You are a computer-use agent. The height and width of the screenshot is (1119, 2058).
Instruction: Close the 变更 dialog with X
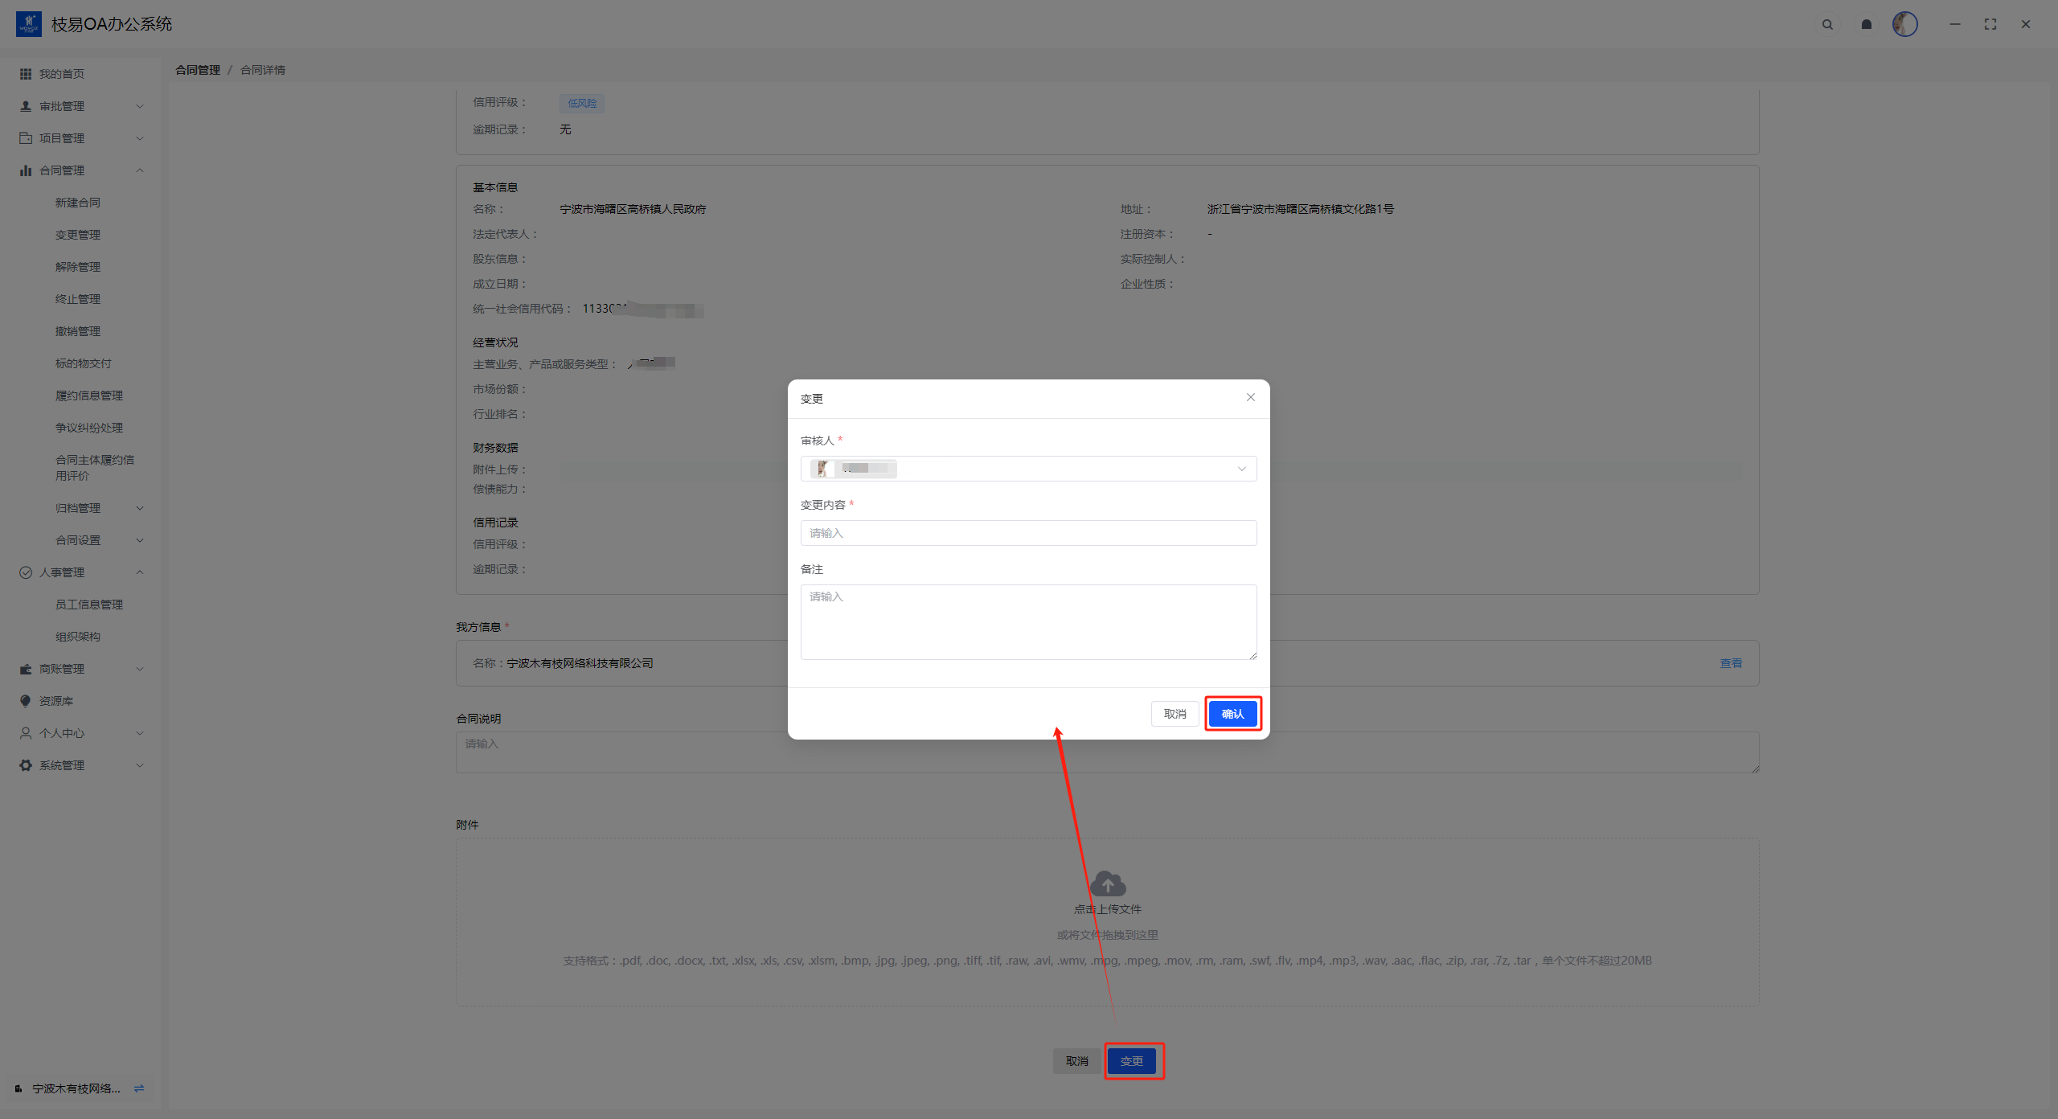click(1250, 397)
